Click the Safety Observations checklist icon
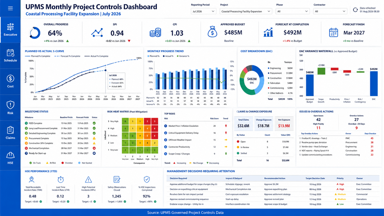 (117, 180)
